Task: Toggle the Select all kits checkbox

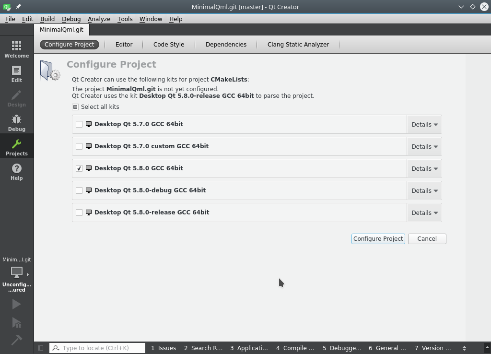Action: click(75, 107)
